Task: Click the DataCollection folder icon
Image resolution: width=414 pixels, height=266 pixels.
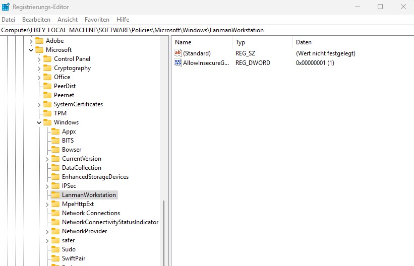Action: click(x=55, y=168)
